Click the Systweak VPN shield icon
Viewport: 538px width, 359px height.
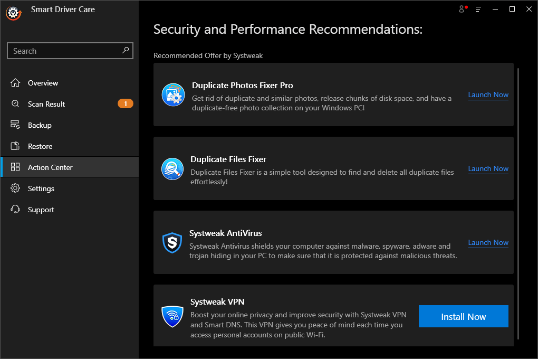pyautogui.click(x=172, y=316)
